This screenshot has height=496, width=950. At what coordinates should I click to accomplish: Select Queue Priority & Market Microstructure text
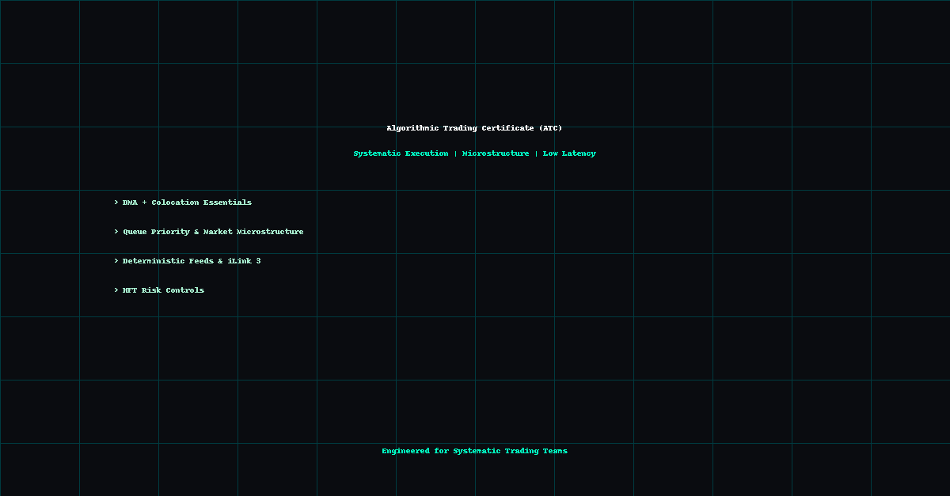pos(213,232)
